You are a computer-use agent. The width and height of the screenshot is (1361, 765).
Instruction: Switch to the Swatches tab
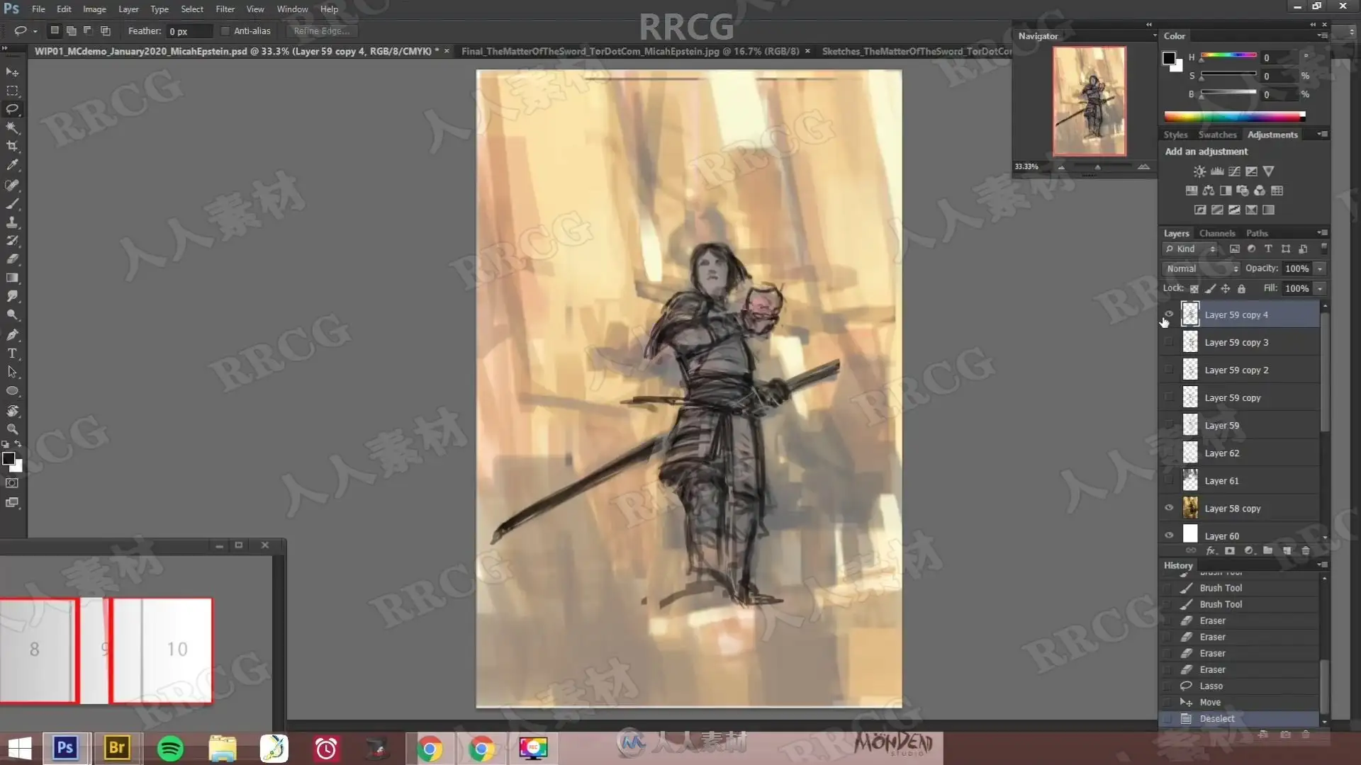1217,135
